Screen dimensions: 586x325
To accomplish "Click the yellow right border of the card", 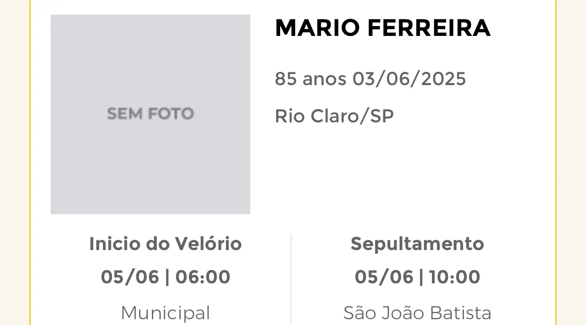I will (x=555, y=162).
